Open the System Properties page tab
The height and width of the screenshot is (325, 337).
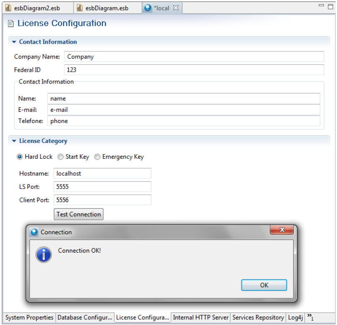[29, 318]
